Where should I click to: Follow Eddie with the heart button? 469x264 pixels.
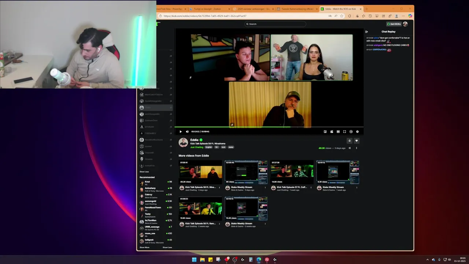click(357, 140)
